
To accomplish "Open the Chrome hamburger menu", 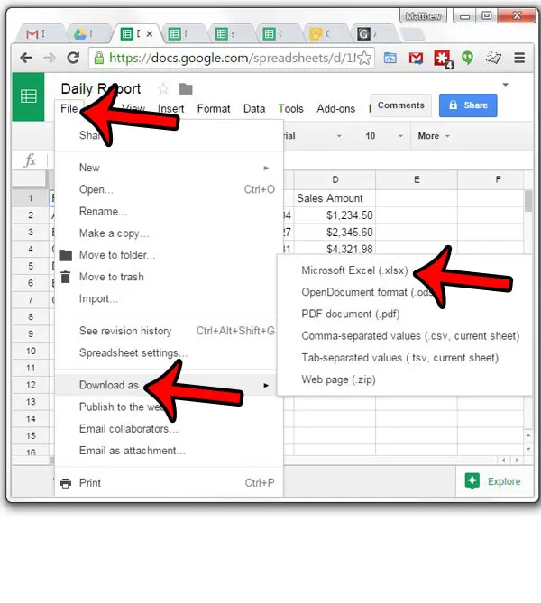I will tap(519, 58).
